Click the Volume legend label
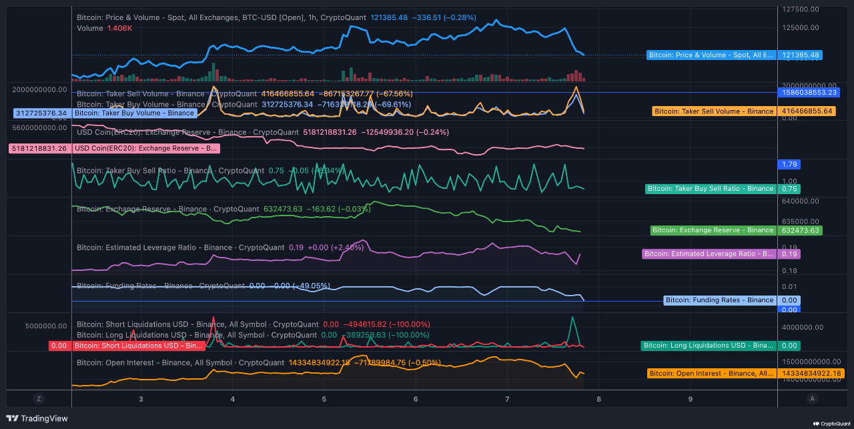Image resolution: width=854 pixels, height=429 pixels. click(x=90, y=28)
